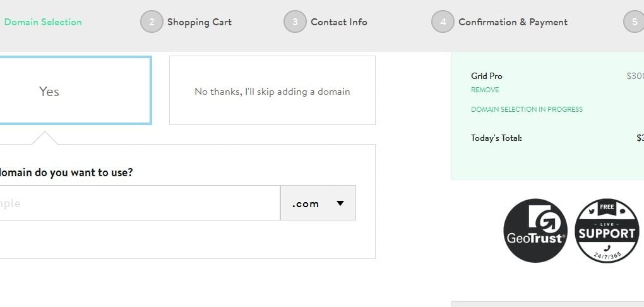Select No thanks, skip adding a domain

tap(272, 91)
